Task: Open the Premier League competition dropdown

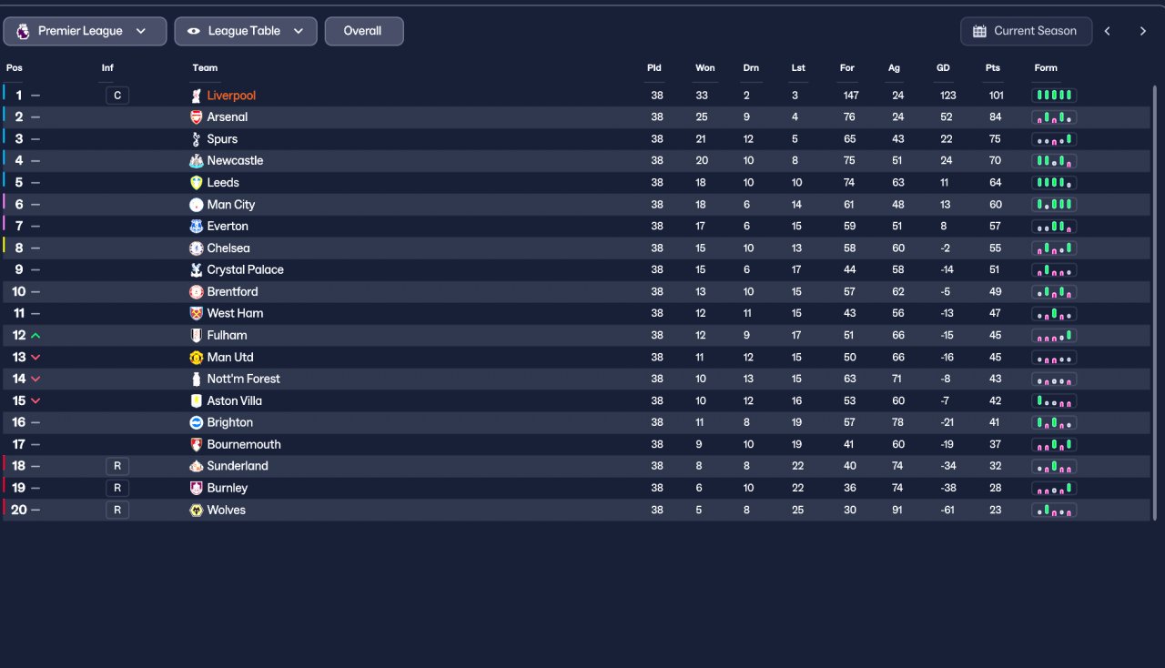Action: (85, 31)
